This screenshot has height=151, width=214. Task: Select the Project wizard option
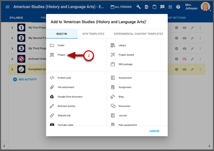coord(126,55)
